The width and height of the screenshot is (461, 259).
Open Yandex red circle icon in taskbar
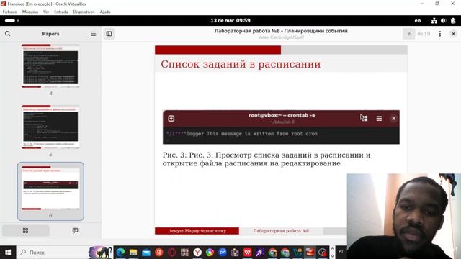159,253
